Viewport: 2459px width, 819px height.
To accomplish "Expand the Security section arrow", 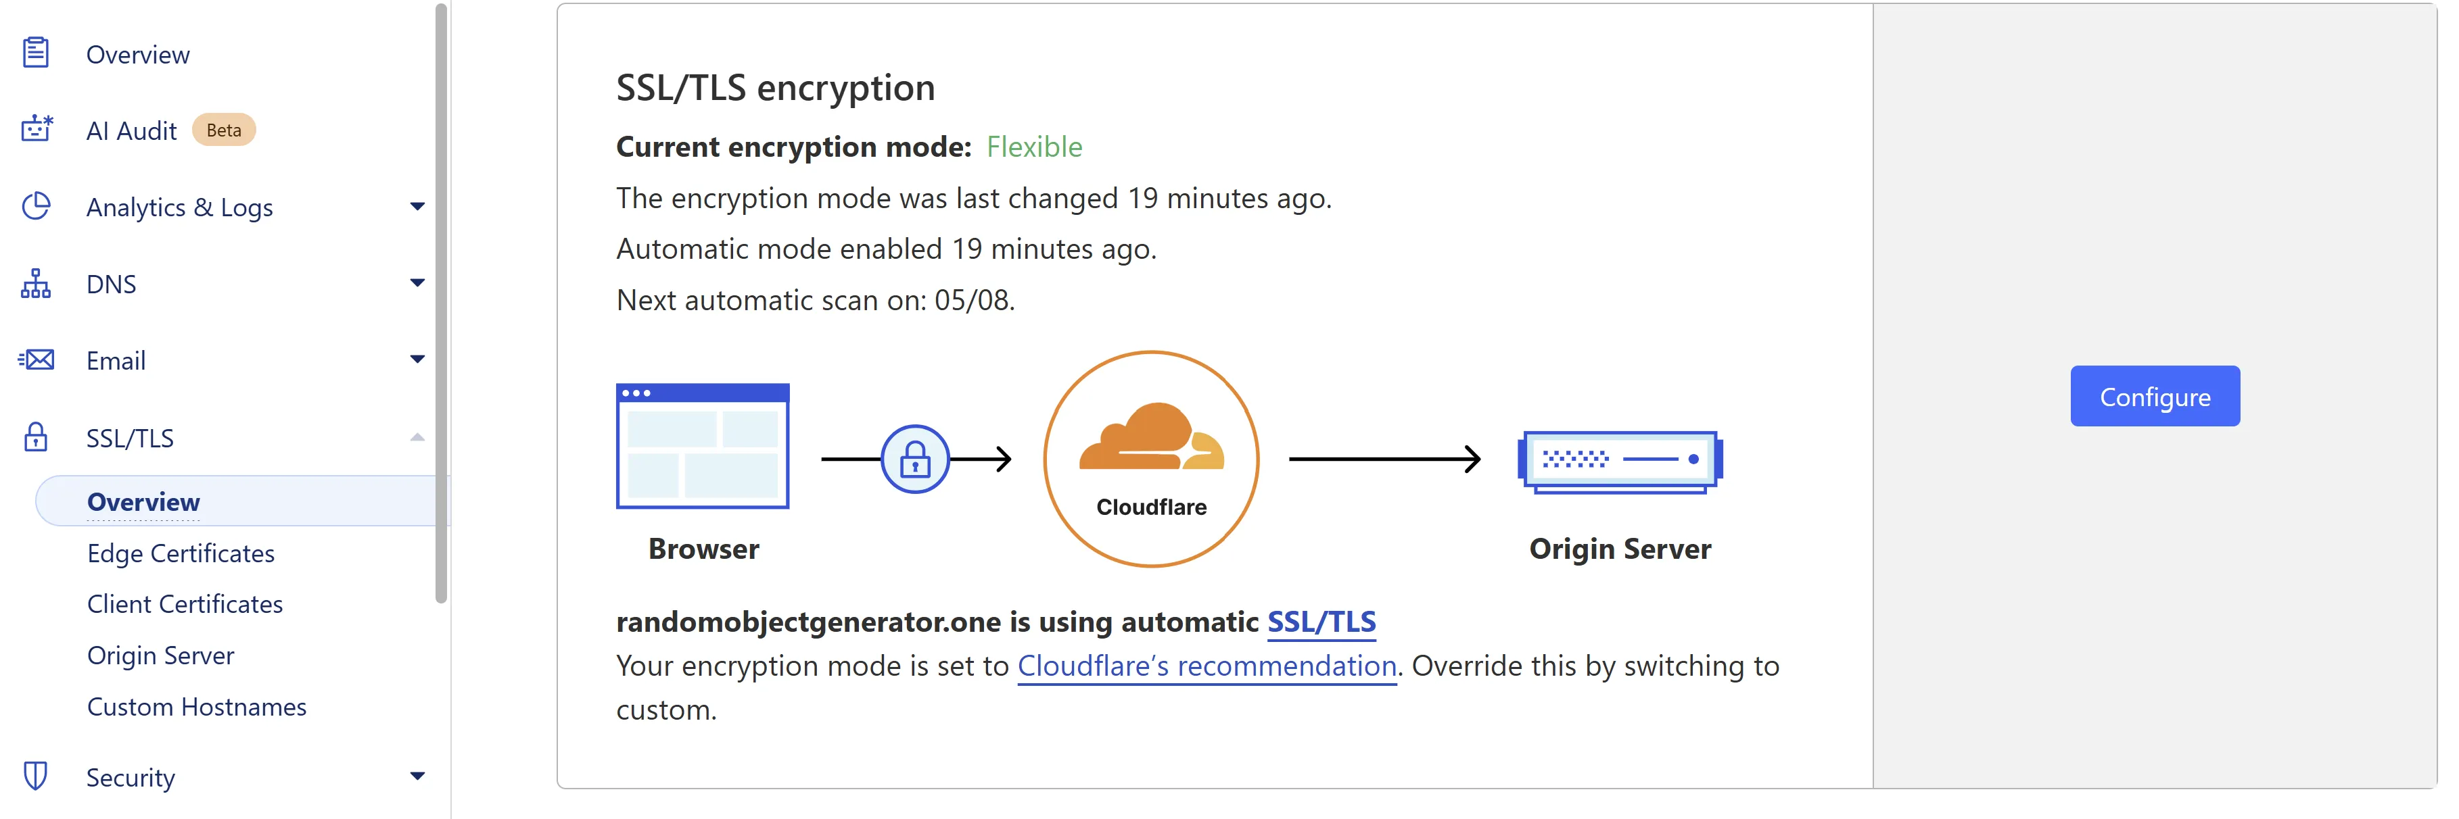I will click(417, 776).
